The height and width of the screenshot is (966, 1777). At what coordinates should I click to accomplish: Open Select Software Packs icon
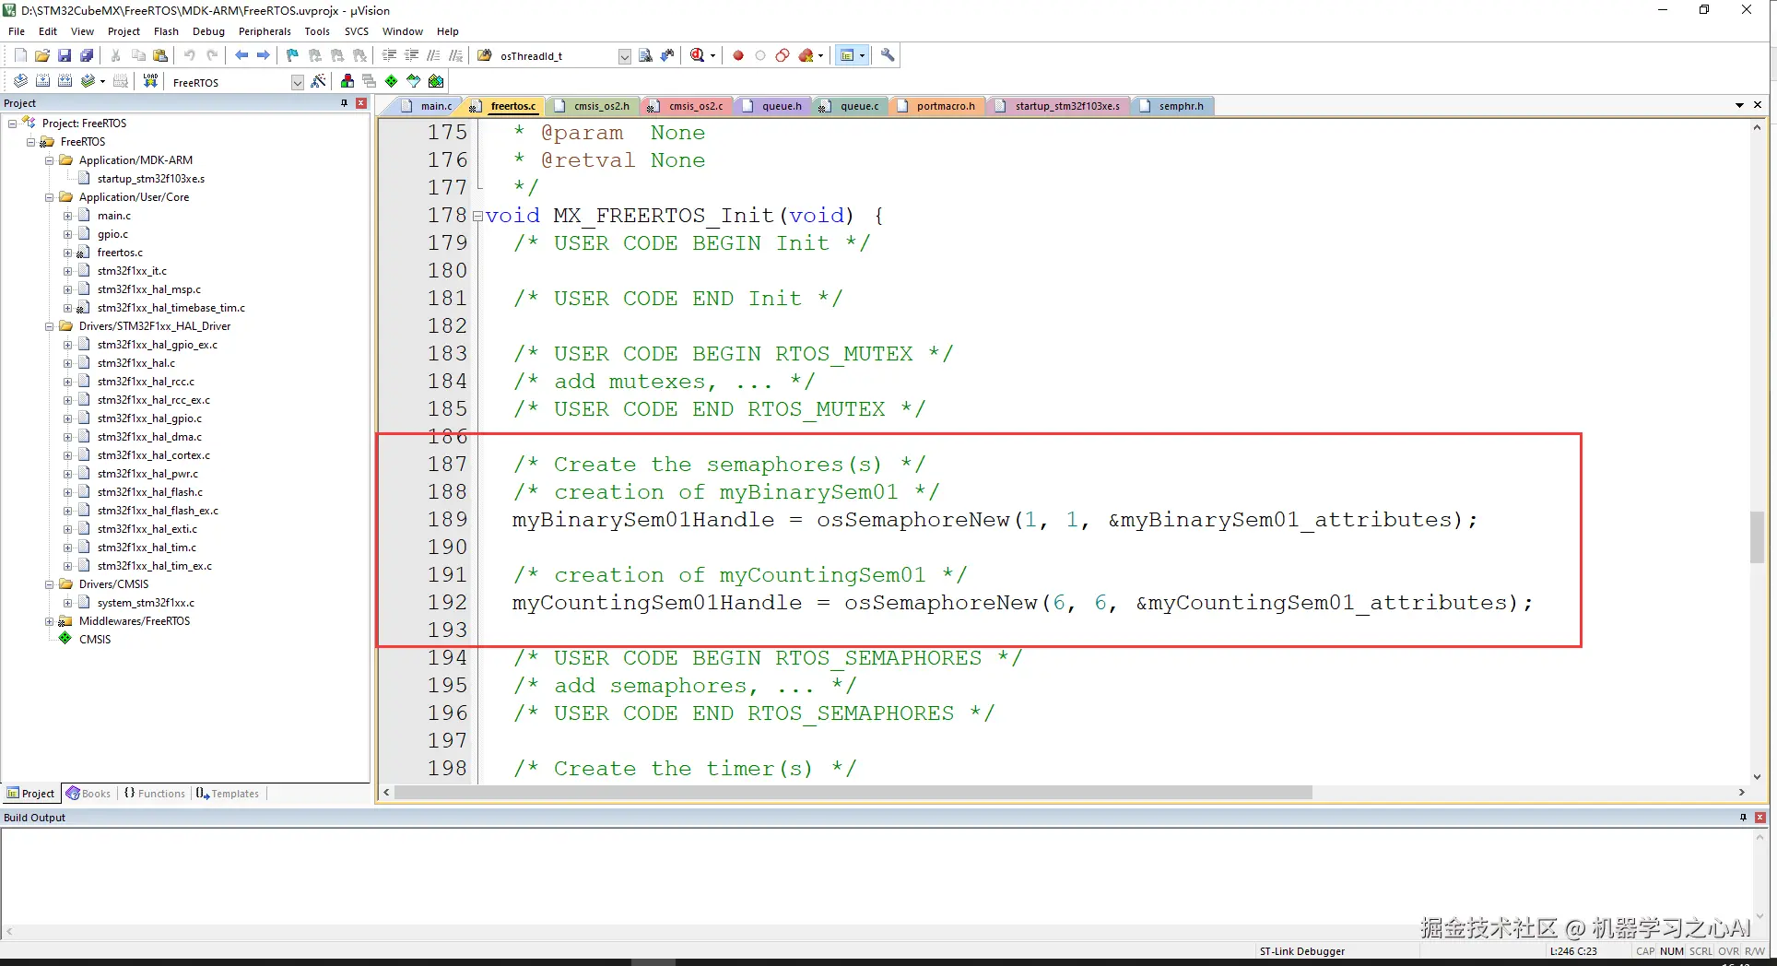coord(414,81)
